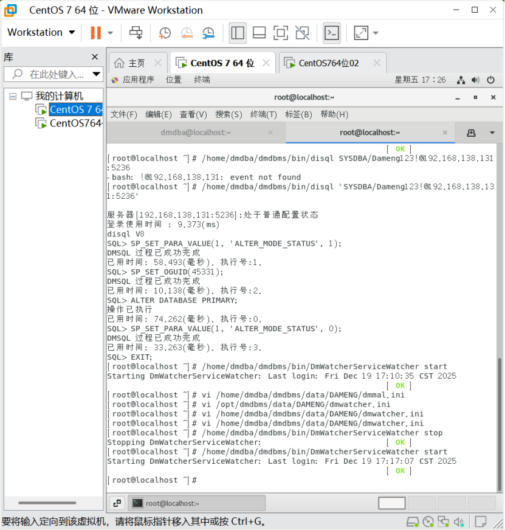505x530 pixels.
Task: Maximize the root@localhost terminal window
Action: point(475,97)
